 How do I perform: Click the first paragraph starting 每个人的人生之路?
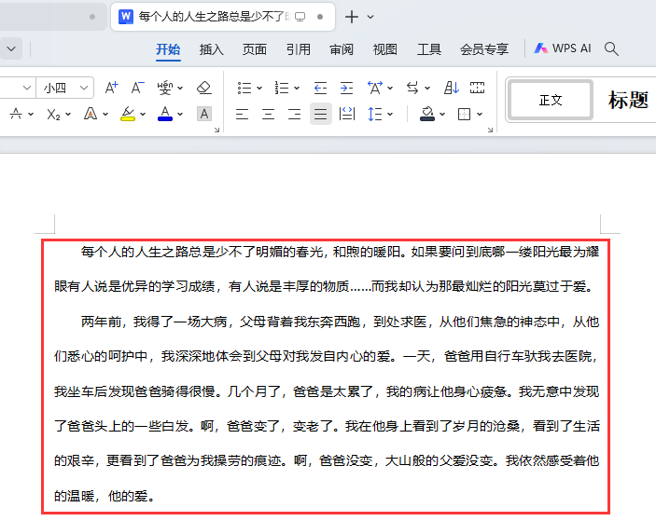[x=327, y=269]
